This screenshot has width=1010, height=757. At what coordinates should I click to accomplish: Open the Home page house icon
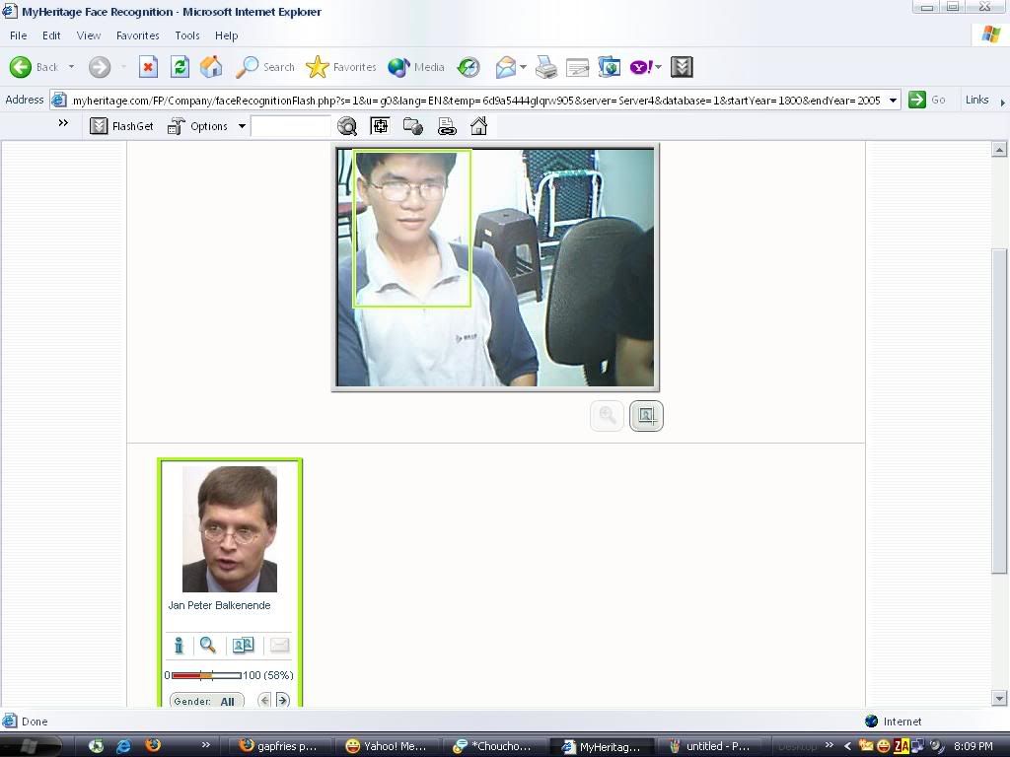click(x=211, y=67)
